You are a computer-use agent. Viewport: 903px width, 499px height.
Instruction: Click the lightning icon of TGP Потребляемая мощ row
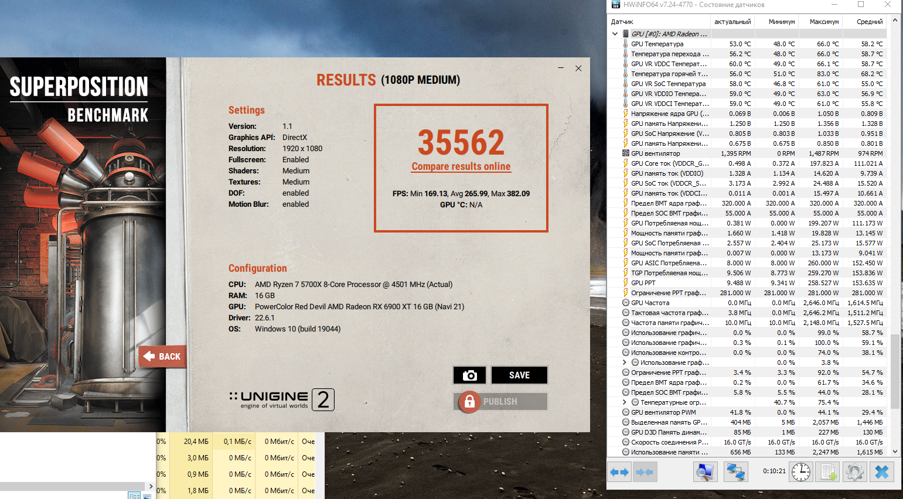(x=625, y=273)
